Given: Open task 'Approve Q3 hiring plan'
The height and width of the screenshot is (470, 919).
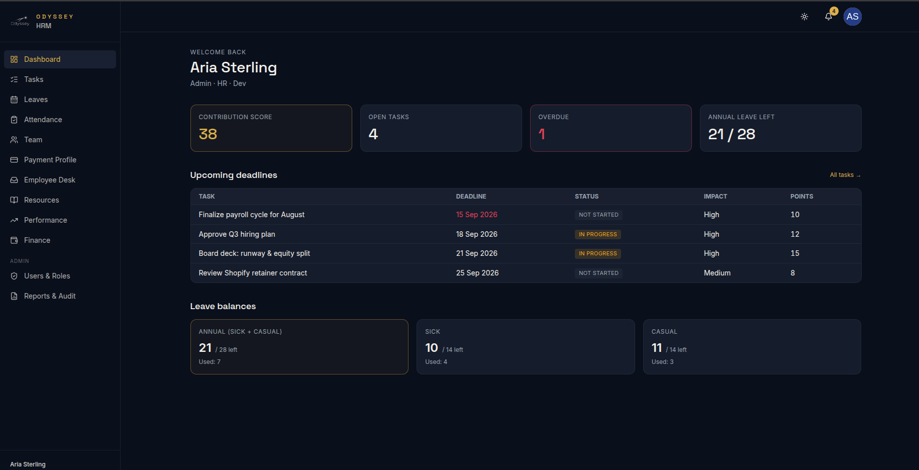Looking at the screenshot, I should (237, 234).
